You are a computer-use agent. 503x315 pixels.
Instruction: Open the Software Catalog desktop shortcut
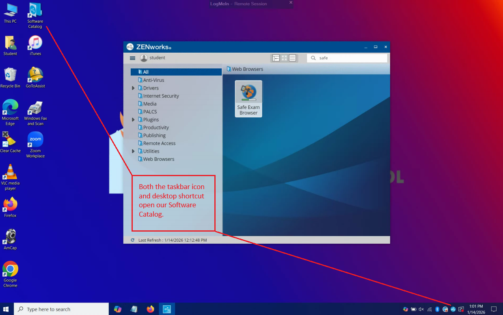pyautogui.click(x=35, y=16)
